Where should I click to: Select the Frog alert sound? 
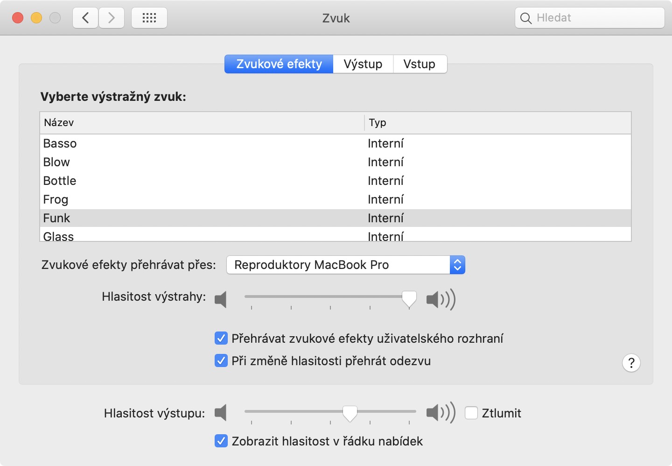click(x=56, y=199)
